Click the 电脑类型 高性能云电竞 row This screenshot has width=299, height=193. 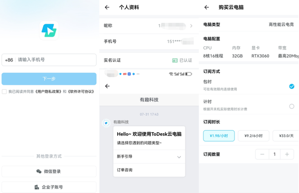(249, 24)
